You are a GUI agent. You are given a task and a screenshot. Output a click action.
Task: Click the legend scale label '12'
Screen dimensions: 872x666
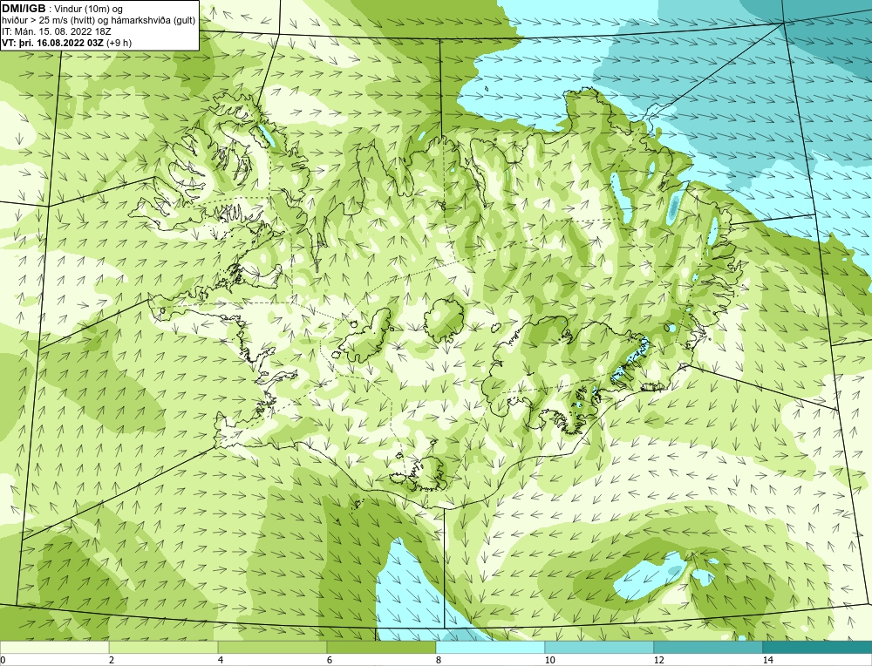click(659, 660)
